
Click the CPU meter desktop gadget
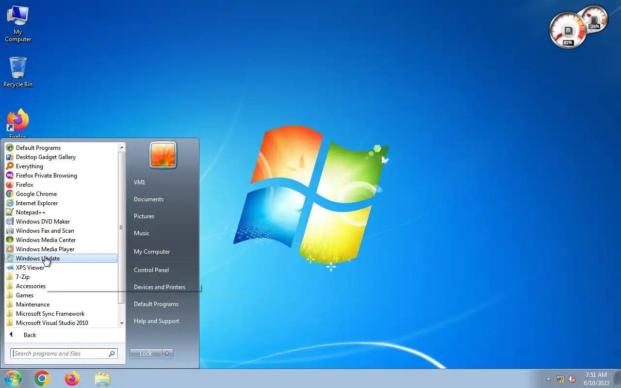pyautogui.click(x=568, y=31)
